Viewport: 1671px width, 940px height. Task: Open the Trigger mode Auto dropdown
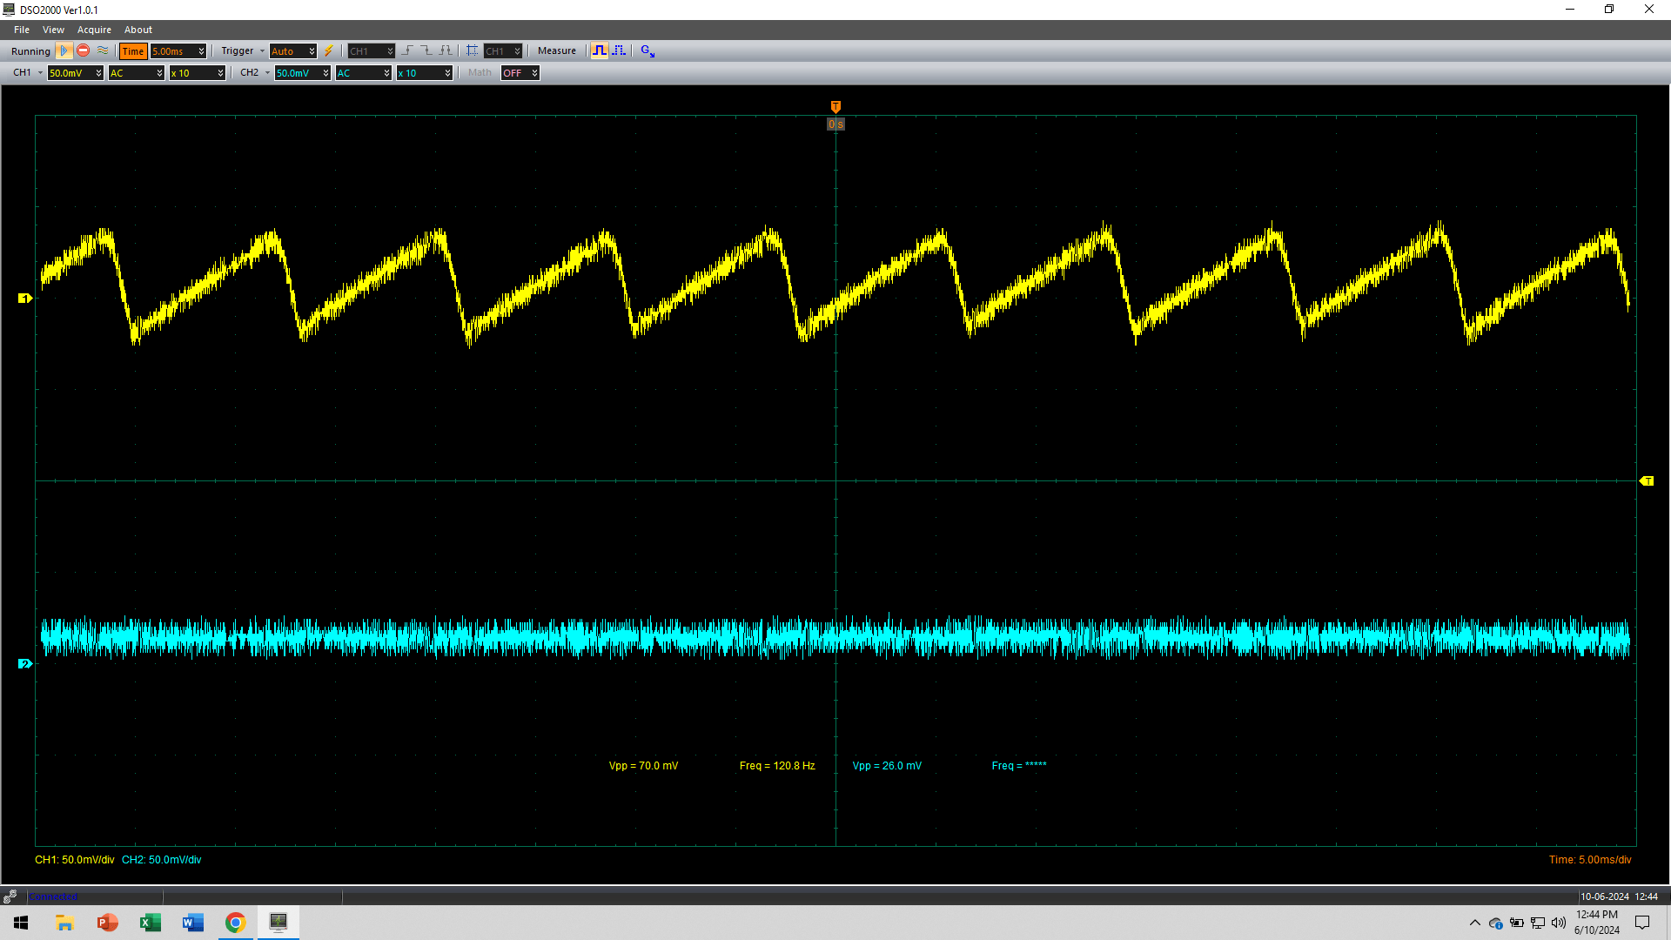click(x=293, y=51)
